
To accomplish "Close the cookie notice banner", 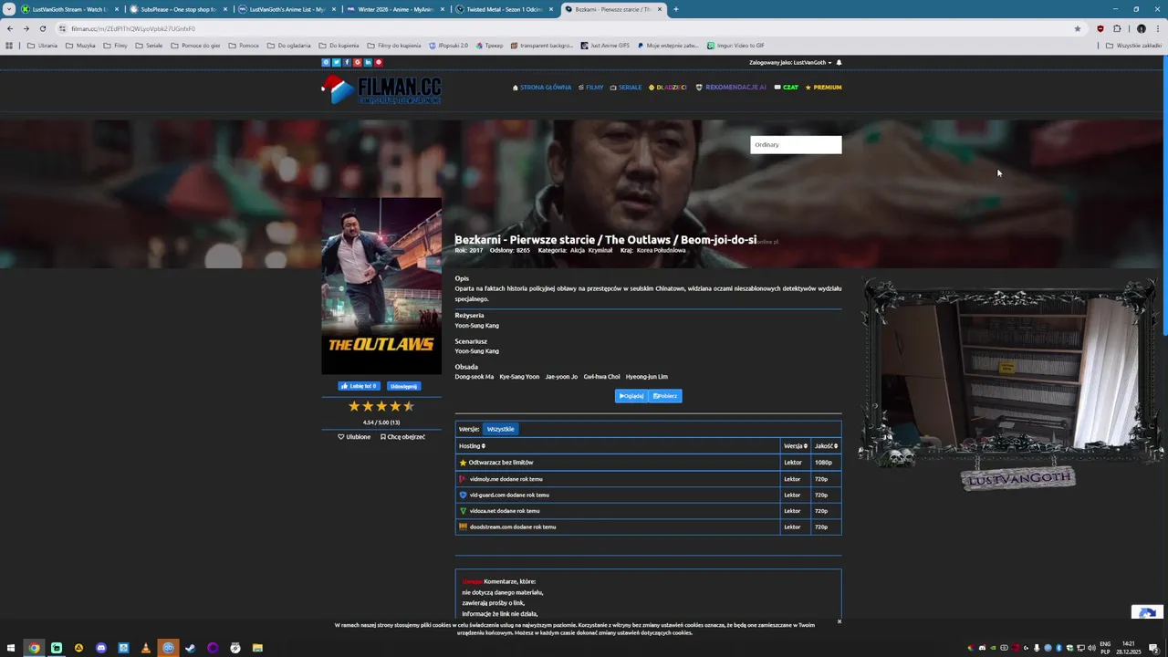I will [x=839, y=621].
